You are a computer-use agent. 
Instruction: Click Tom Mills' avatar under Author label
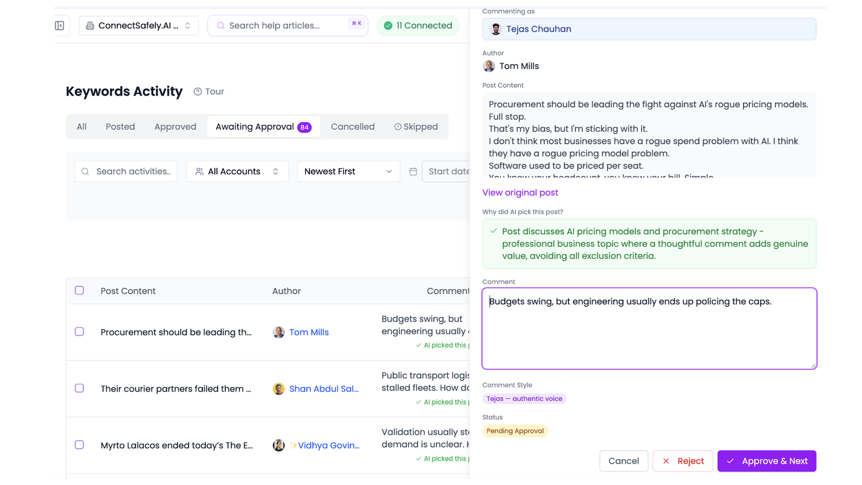tap(489, 66)
